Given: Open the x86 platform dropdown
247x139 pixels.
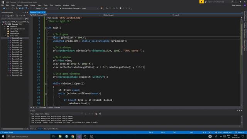Looking at the screenshot, I should pyautogui.click(x=51, y=8).
